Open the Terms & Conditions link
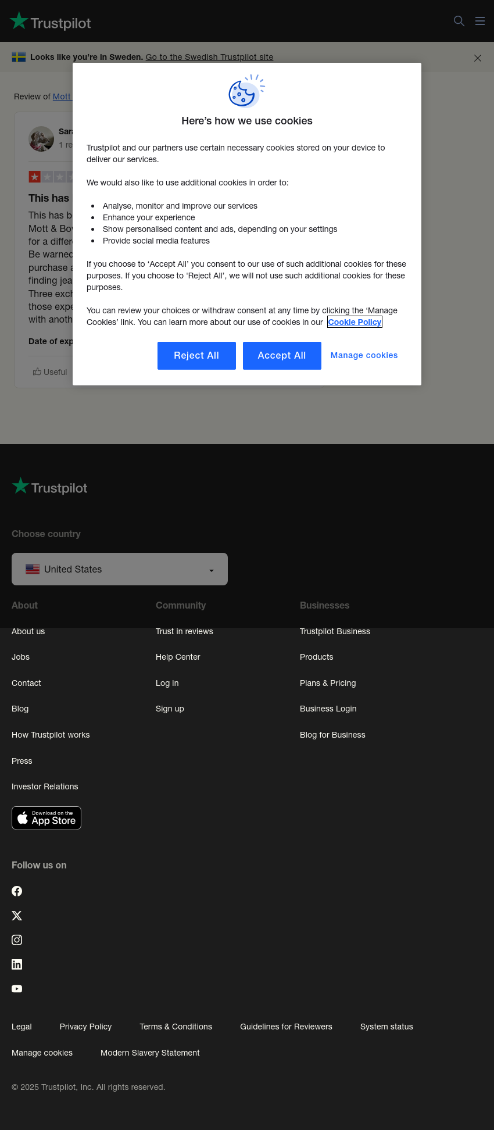494x1130 pixels. 176,1027
